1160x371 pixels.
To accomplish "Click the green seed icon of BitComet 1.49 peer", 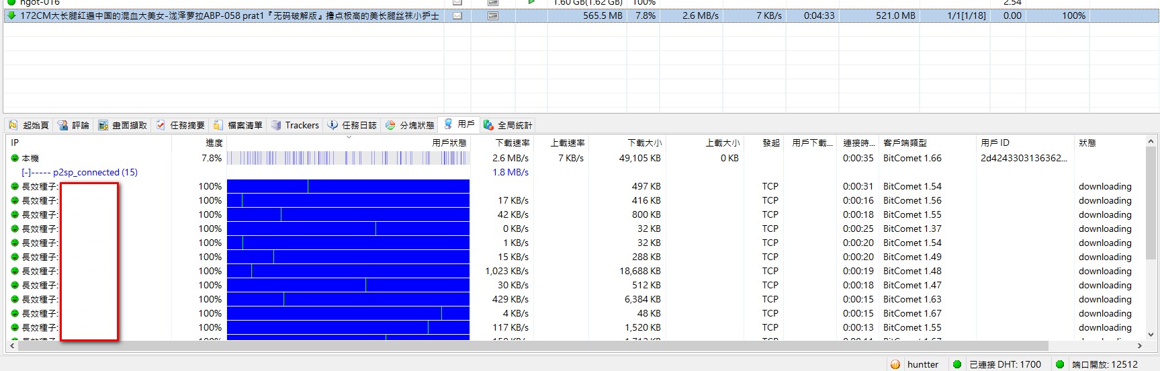I will click(x=15, y=257).
